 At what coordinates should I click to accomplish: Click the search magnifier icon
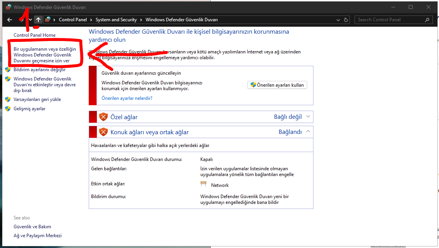tap(427, 20)
